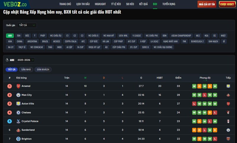Click the VEBOZ.co site logo
The height and width of the screenshot is (143, 237).
[15, 4]
